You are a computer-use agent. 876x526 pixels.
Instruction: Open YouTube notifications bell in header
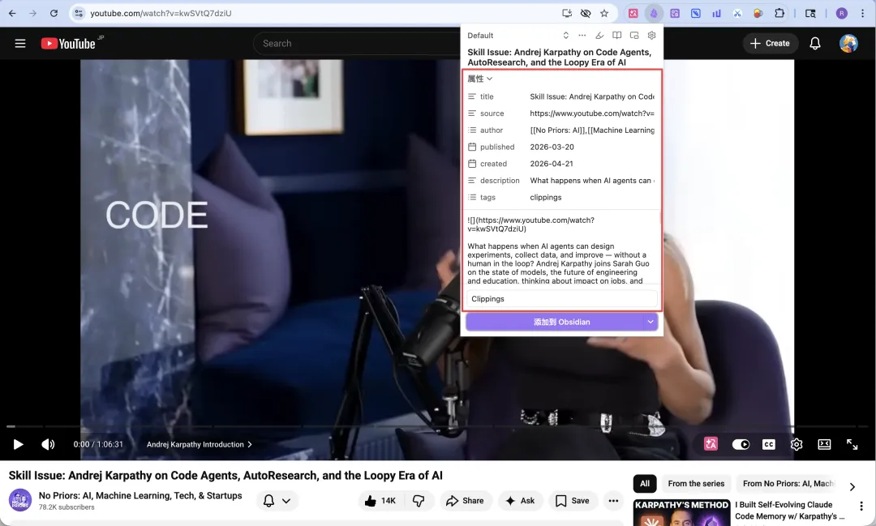tap(815, 44)
